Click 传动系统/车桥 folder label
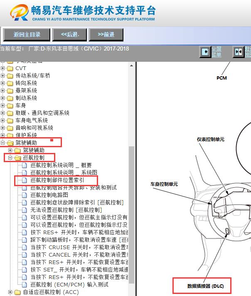Viewport: 251px width, 296px height. pyautogui.click(x=33, y=76)
